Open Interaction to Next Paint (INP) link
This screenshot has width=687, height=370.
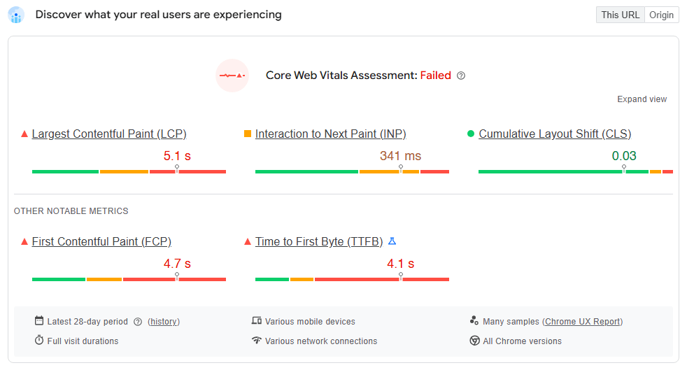330,134
